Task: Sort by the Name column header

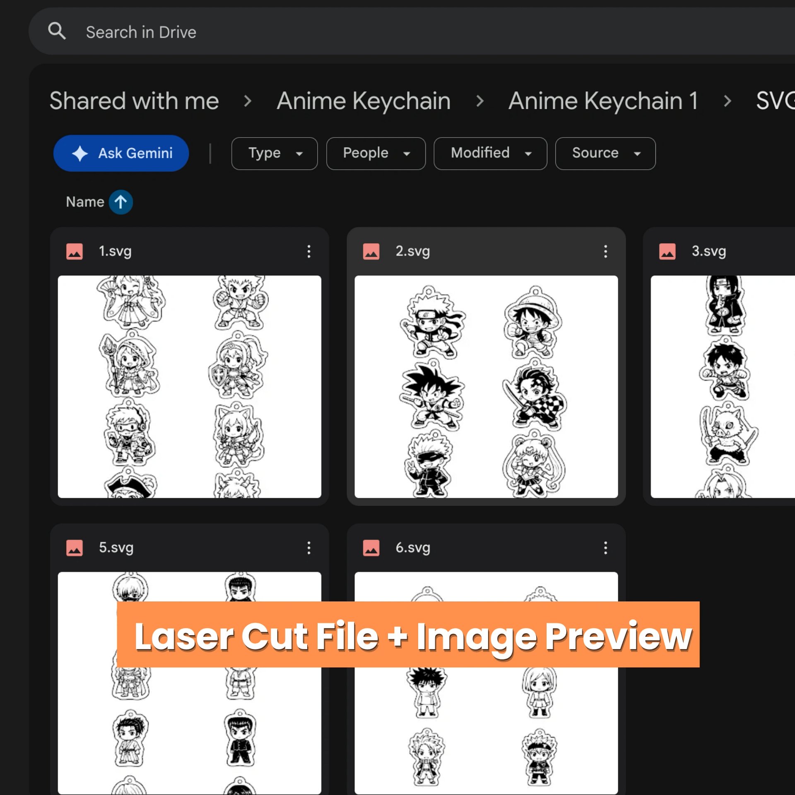Action: pos(85,202)
